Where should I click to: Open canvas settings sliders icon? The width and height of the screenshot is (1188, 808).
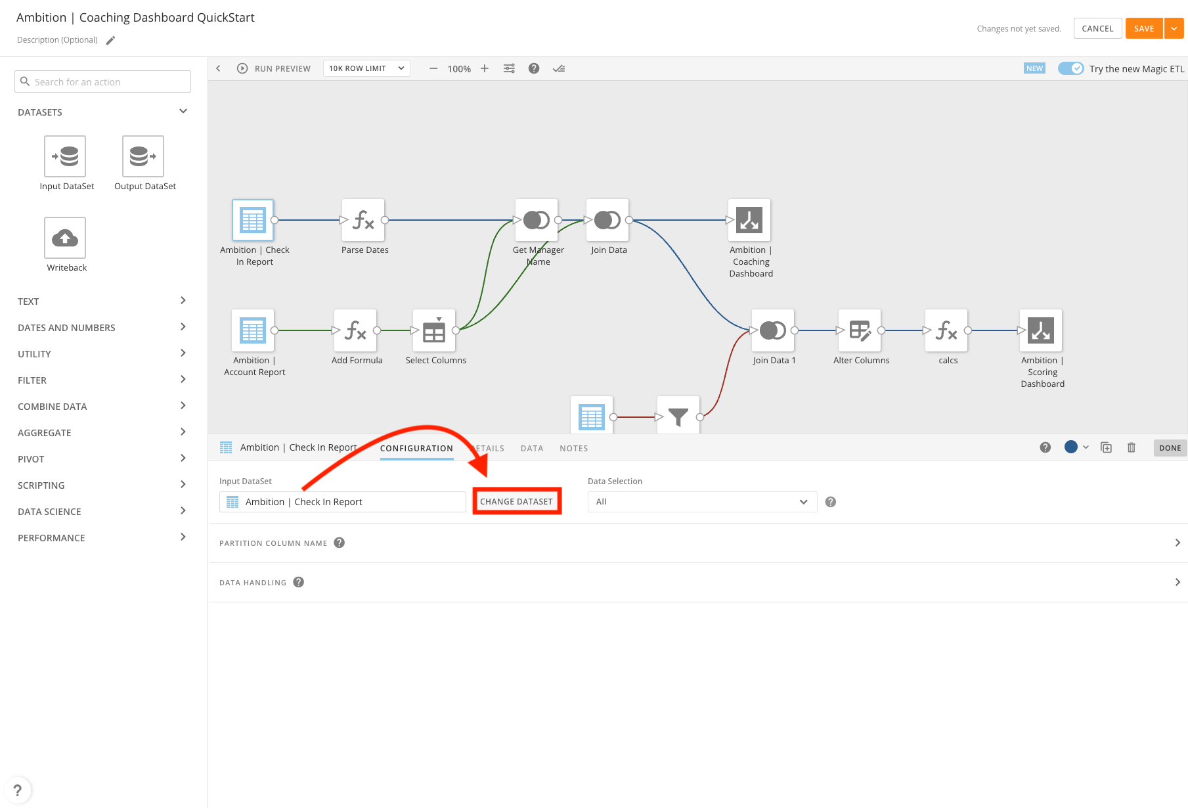click(509, 68)
